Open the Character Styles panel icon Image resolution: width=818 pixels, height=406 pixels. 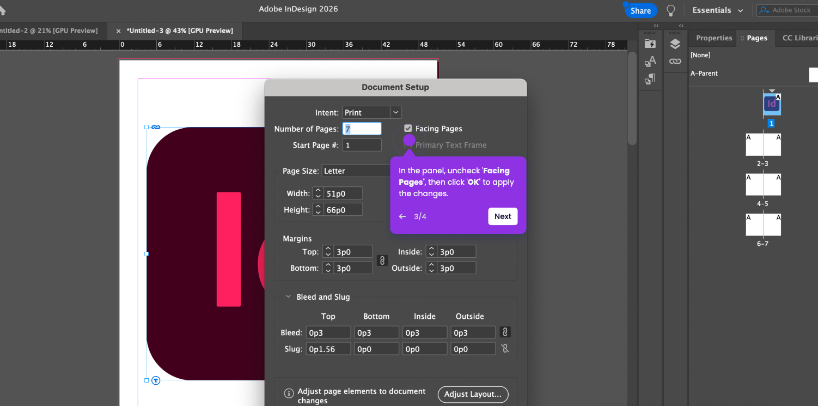pos(650,62)
